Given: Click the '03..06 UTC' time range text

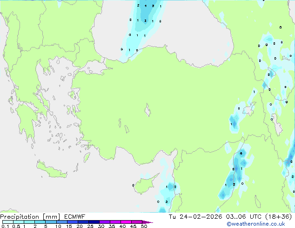Looking at the screenshot, I should click(244, 217).
